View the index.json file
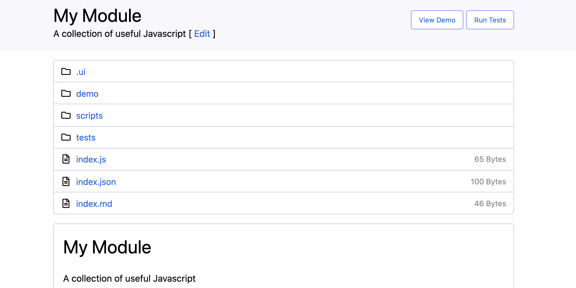Screen dimensions: 576x288 tap(96, 182)
